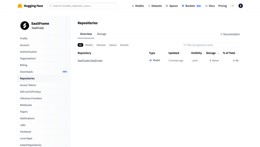The width and height of the screenshot is (260, 147).
Task: Click the SaaSFrame username tag in sidebar
Action: click(x=38, y=28)
